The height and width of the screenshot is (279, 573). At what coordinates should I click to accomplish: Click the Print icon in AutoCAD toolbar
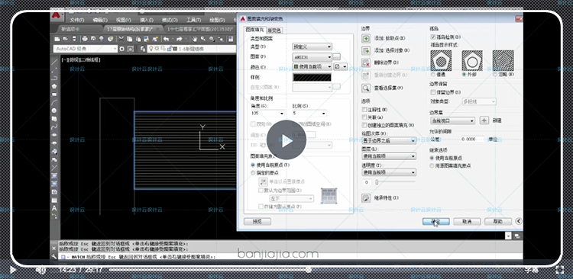[x=85, y=39]
